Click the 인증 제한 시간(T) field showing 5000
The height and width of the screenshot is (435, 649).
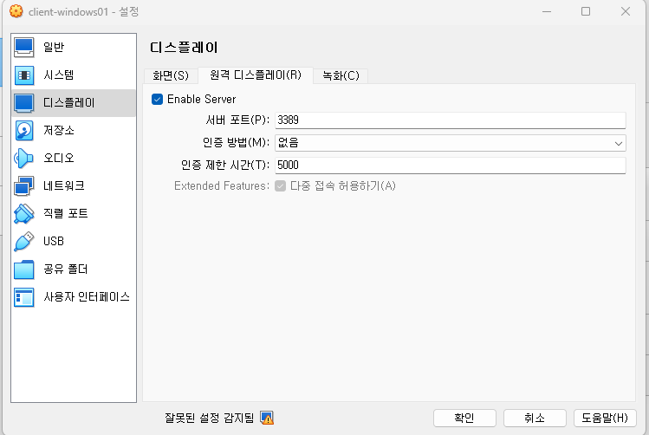tap(451, 166)
